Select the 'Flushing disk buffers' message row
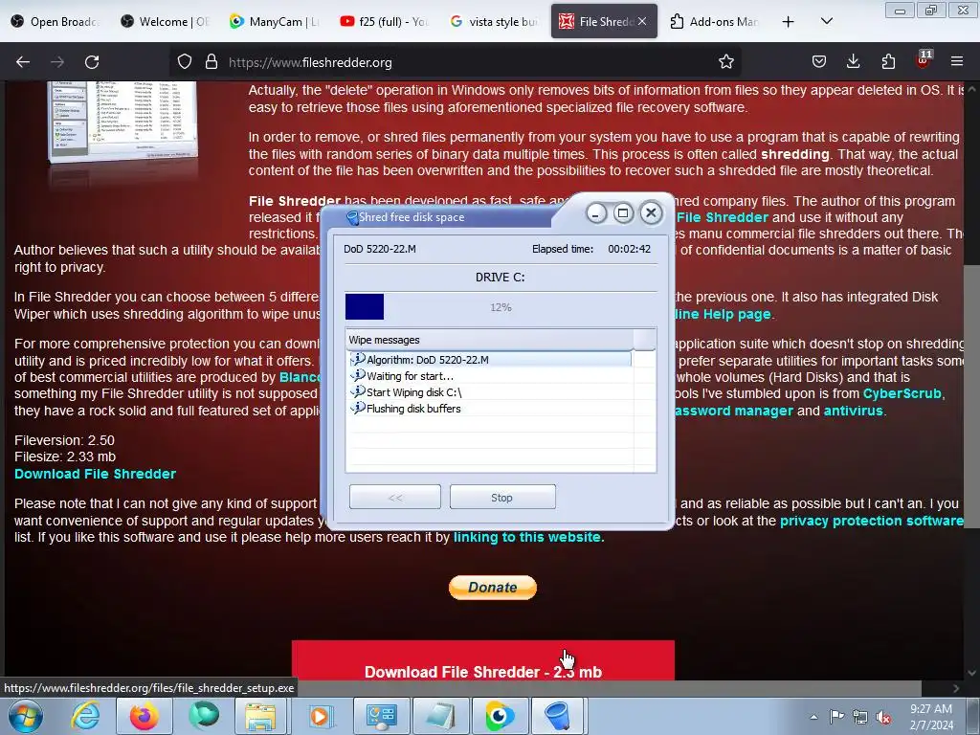The image size is (980, 735). pos(490,408)
